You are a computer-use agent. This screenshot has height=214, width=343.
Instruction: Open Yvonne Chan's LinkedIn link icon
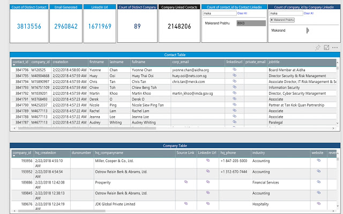(x=234, y=70)
